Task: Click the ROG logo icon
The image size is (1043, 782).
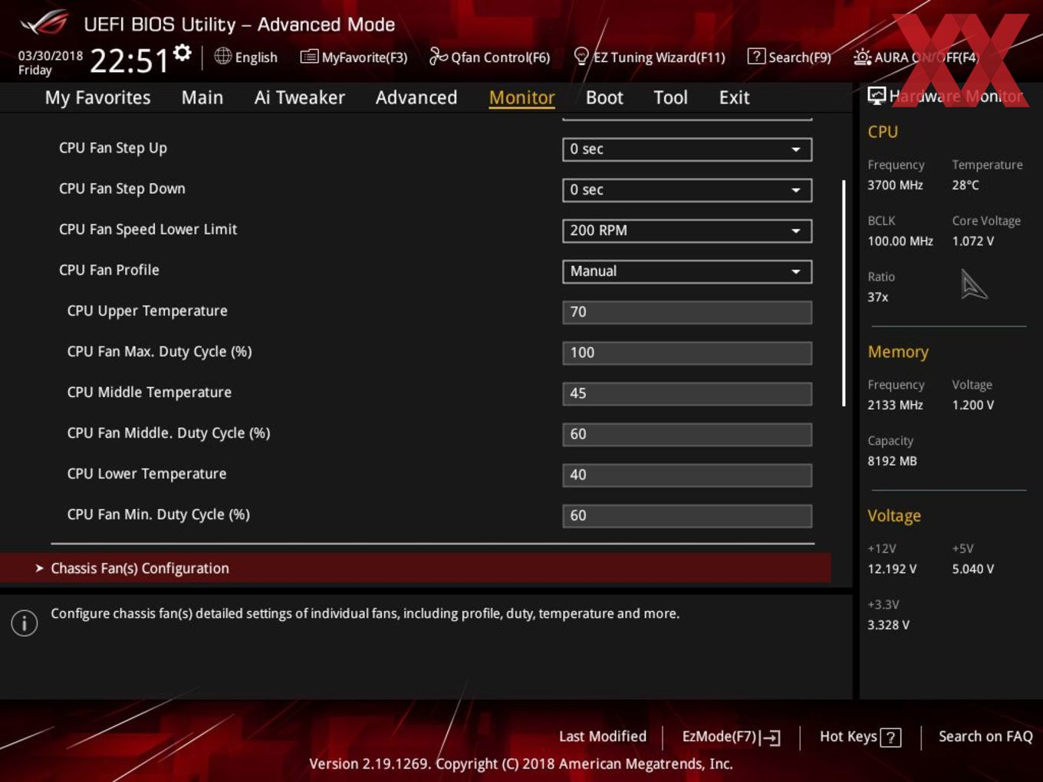Action: pos(44,23)
